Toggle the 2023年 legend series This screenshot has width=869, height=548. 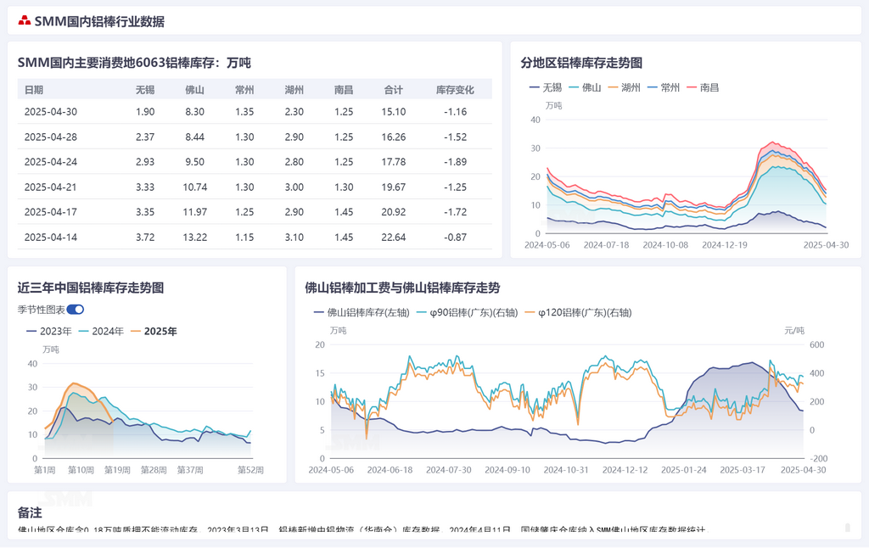[49, 332]
